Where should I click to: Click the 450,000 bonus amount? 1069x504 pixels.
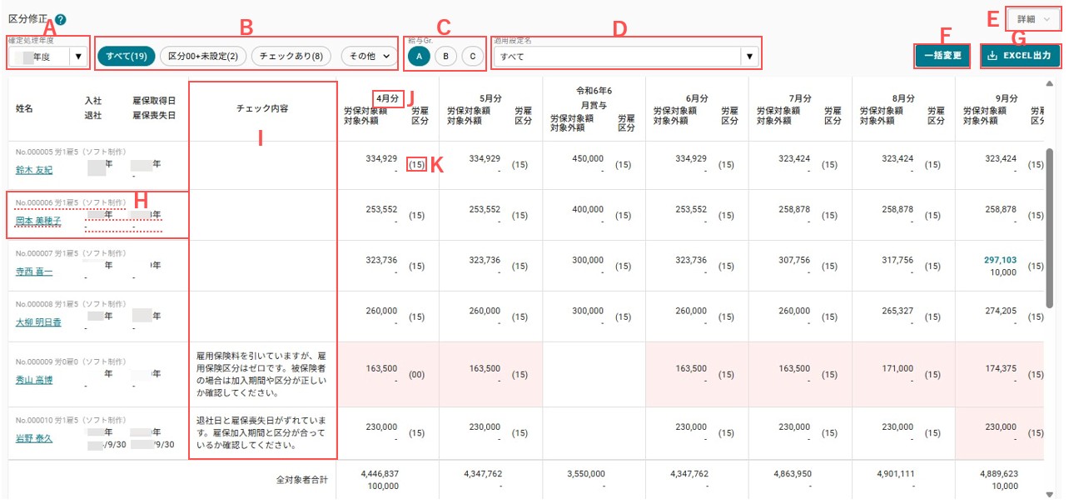(x=589, y=158)
